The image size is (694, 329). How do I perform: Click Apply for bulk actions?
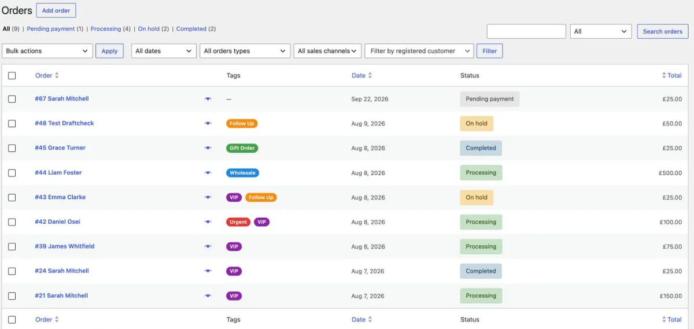(x=109, y=51)
